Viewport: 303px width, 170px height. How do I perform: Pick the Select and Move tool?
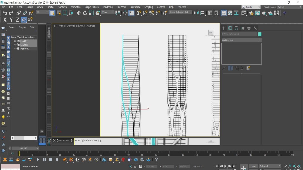(79, 13)
